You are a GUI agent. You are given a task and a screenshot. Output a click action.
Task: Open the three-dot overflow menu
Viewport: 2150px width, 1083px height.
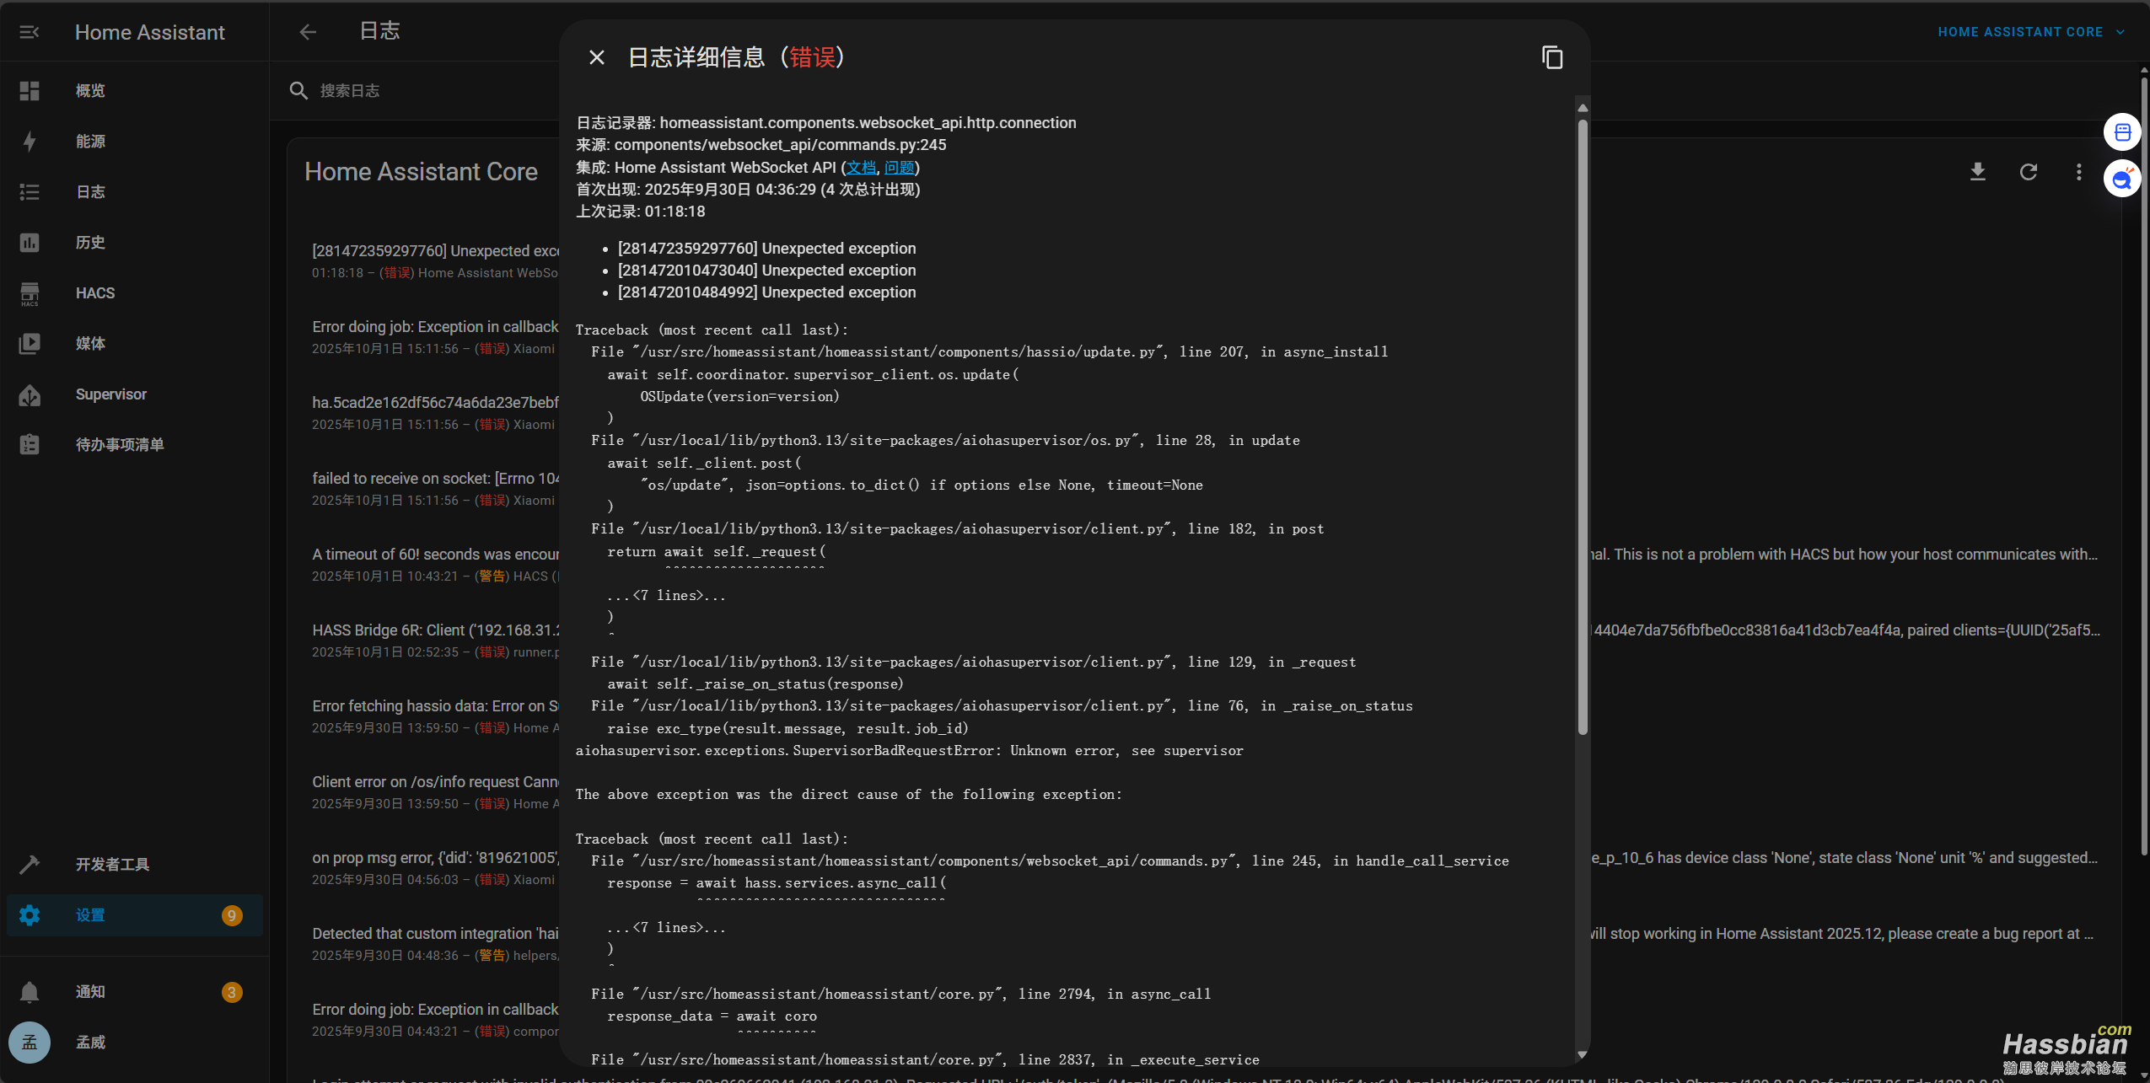pos(2078,172)
